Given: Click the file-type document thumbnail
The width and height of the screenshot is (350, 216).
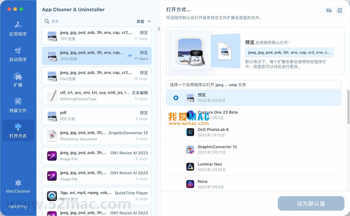Looking at the screenshot, I should click(225, 51).
